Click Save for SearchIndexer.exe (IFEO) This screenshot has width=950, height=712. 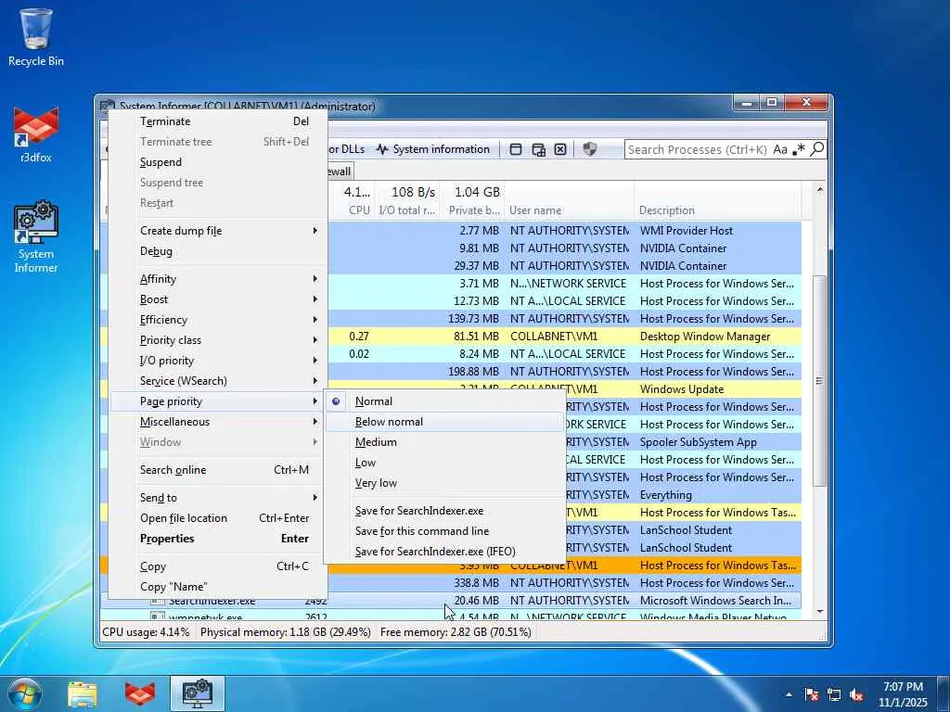[x=445, y=552]
